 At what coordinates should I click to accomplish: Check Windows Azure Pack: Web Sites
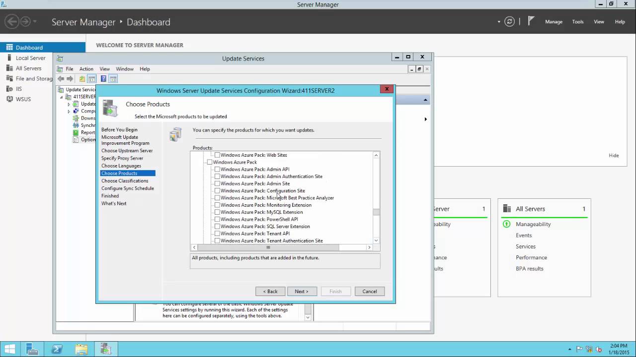point(217,155)
